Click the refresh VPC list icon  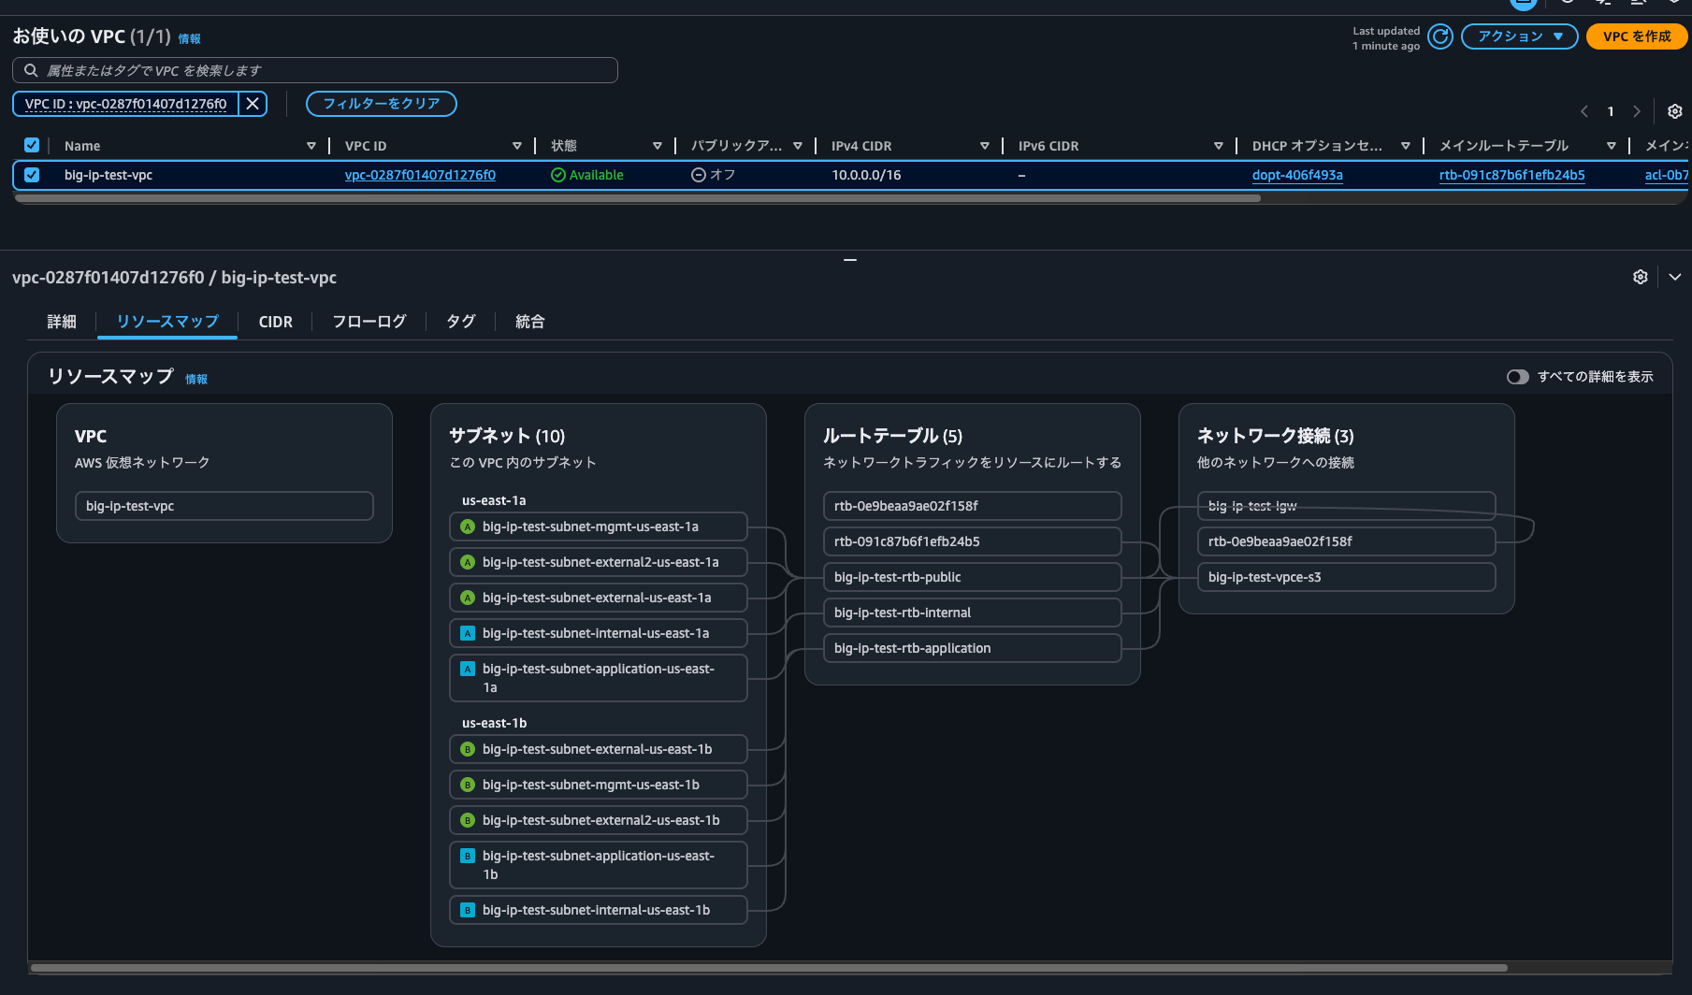coord(1440,36)
